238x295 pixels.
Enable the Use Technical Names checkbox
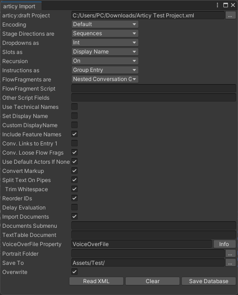(x=74, y=107)
